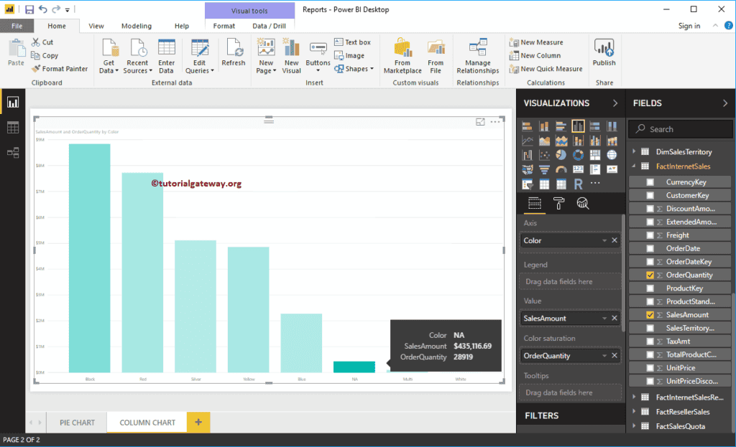The image size is (736, 447).
Task: Switch to Relationships view in sidebar
Action: click(13, 152)
